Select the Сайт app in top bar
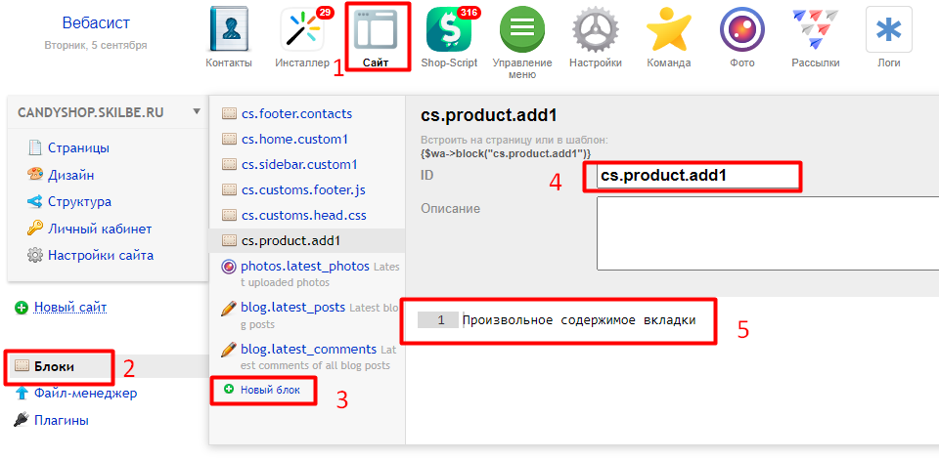Viewport: 939px width, 459px height. pos(376,37)
